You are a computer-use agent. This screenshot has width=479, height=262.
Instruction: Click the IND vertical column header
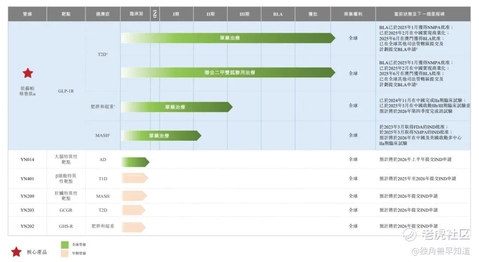pyautogui.click(x=155, y=14)
